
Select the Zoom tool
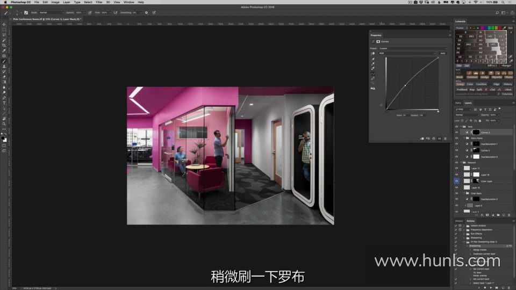point(4,124)
